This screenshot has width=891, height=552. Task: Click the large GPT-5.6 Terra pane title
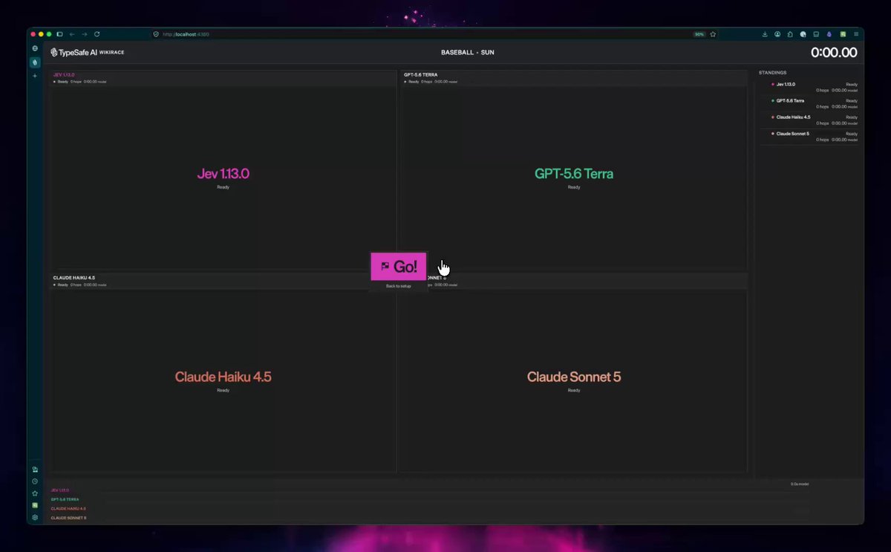pos(574,174)
